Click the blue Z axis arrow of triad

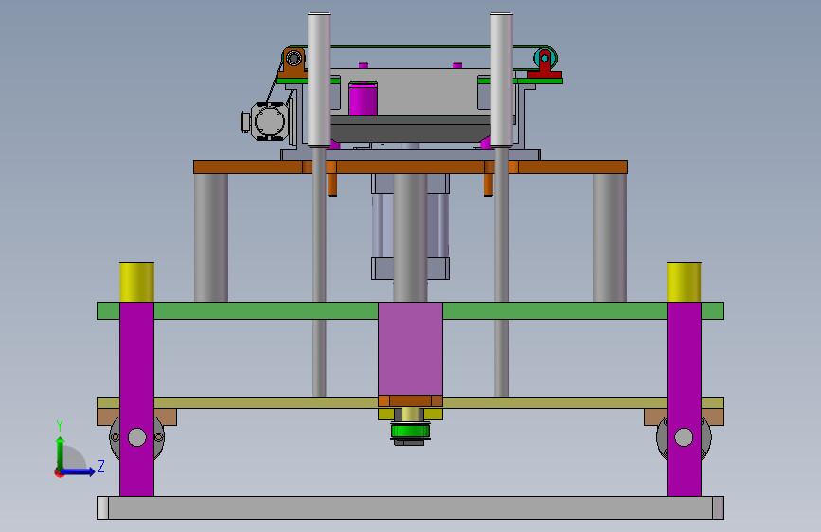79,471
